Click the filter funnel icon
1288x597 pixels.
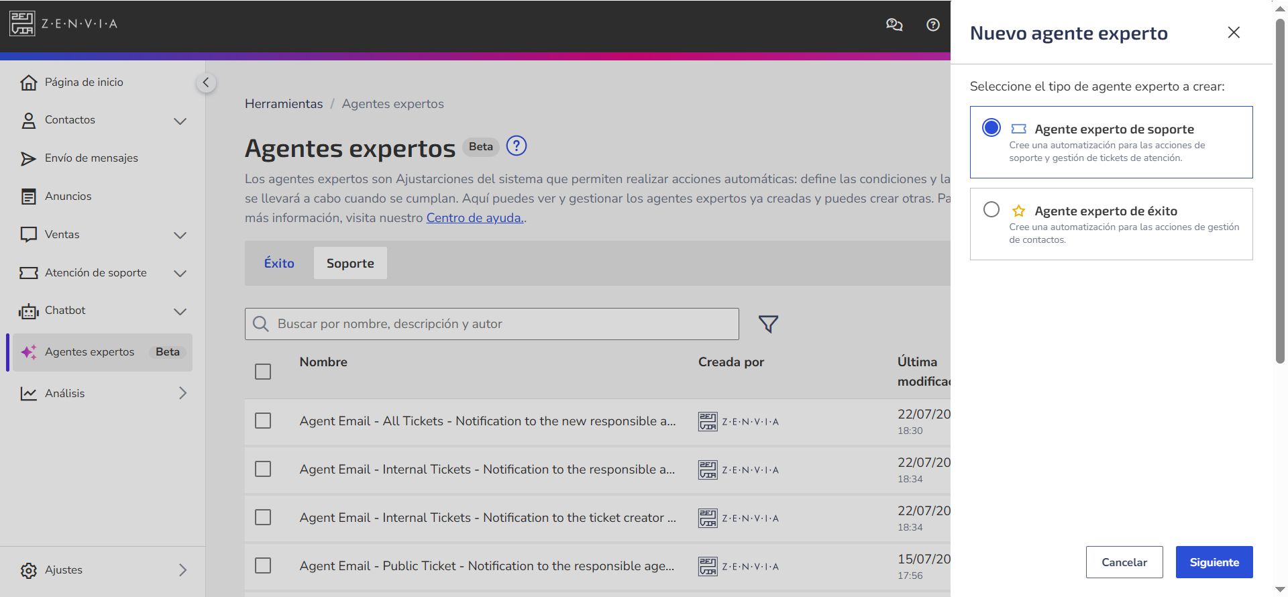click(x=768, y=324)
